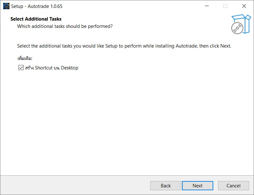Minimize the Setup window
254x195 pixels.
(x=207, y=6)
